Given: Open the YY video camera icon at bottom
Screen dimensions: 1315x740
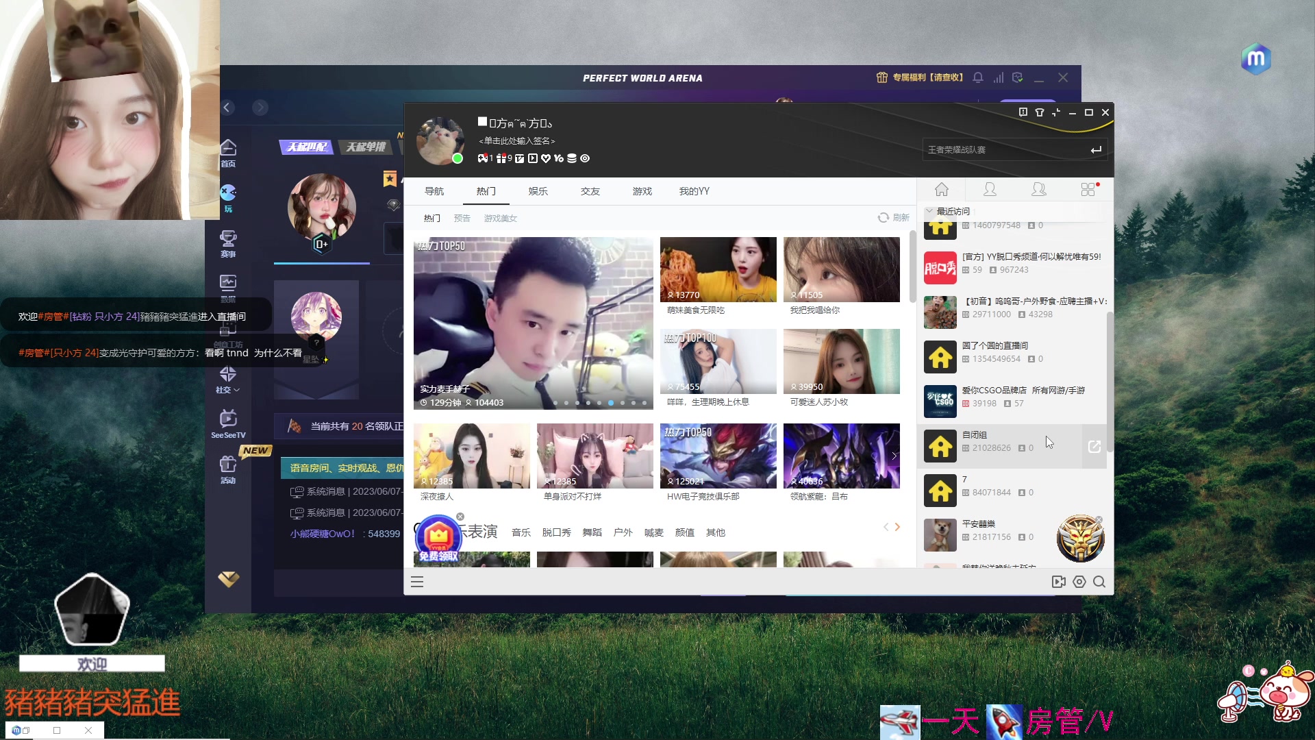Looking at the screenshot, I should 1058,582.
